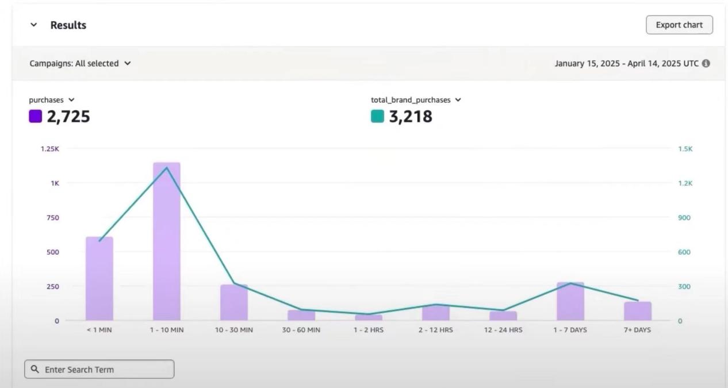
Task: Click the Export chart button
Action: 679,25
